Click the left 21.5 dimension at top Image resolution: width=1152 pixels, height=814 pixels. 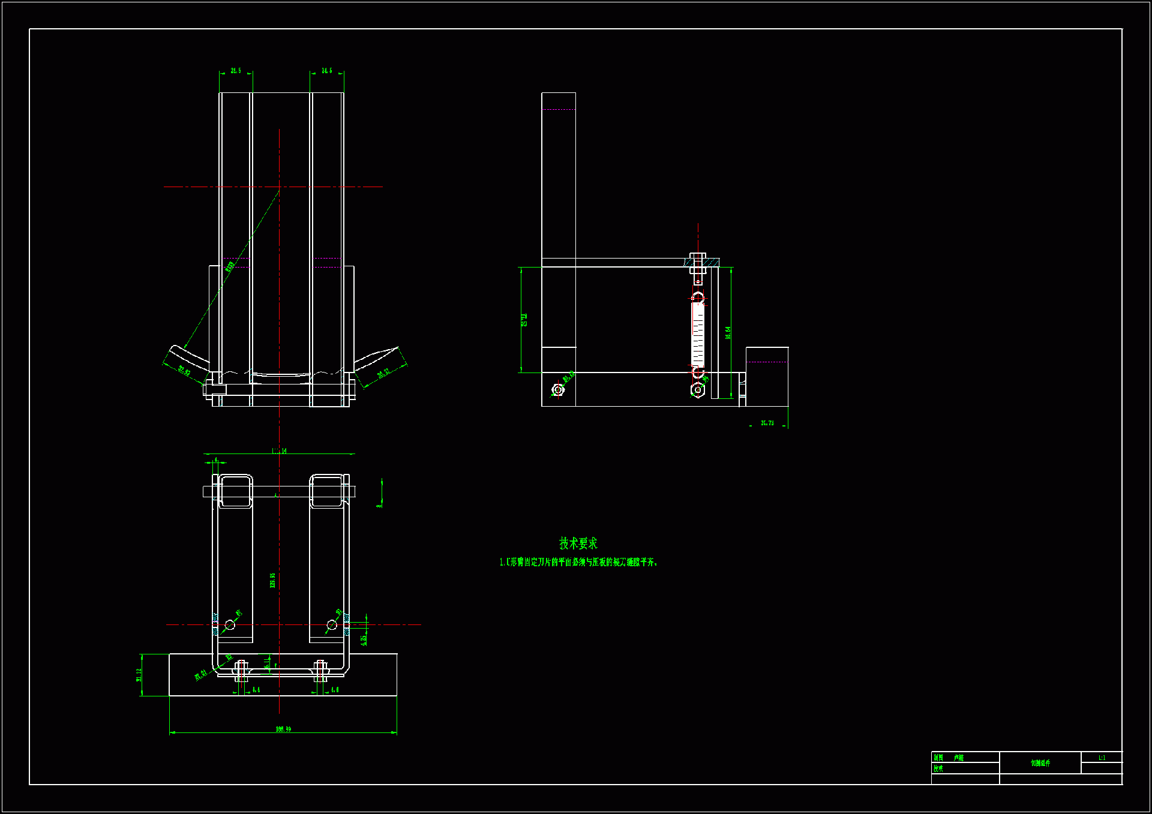coord(236,71)
